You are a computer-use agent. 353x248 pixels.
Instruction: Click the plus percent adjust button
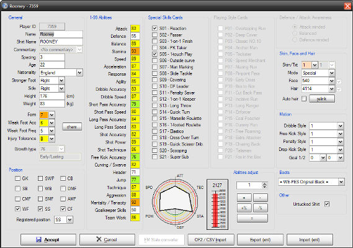(244, 208)
